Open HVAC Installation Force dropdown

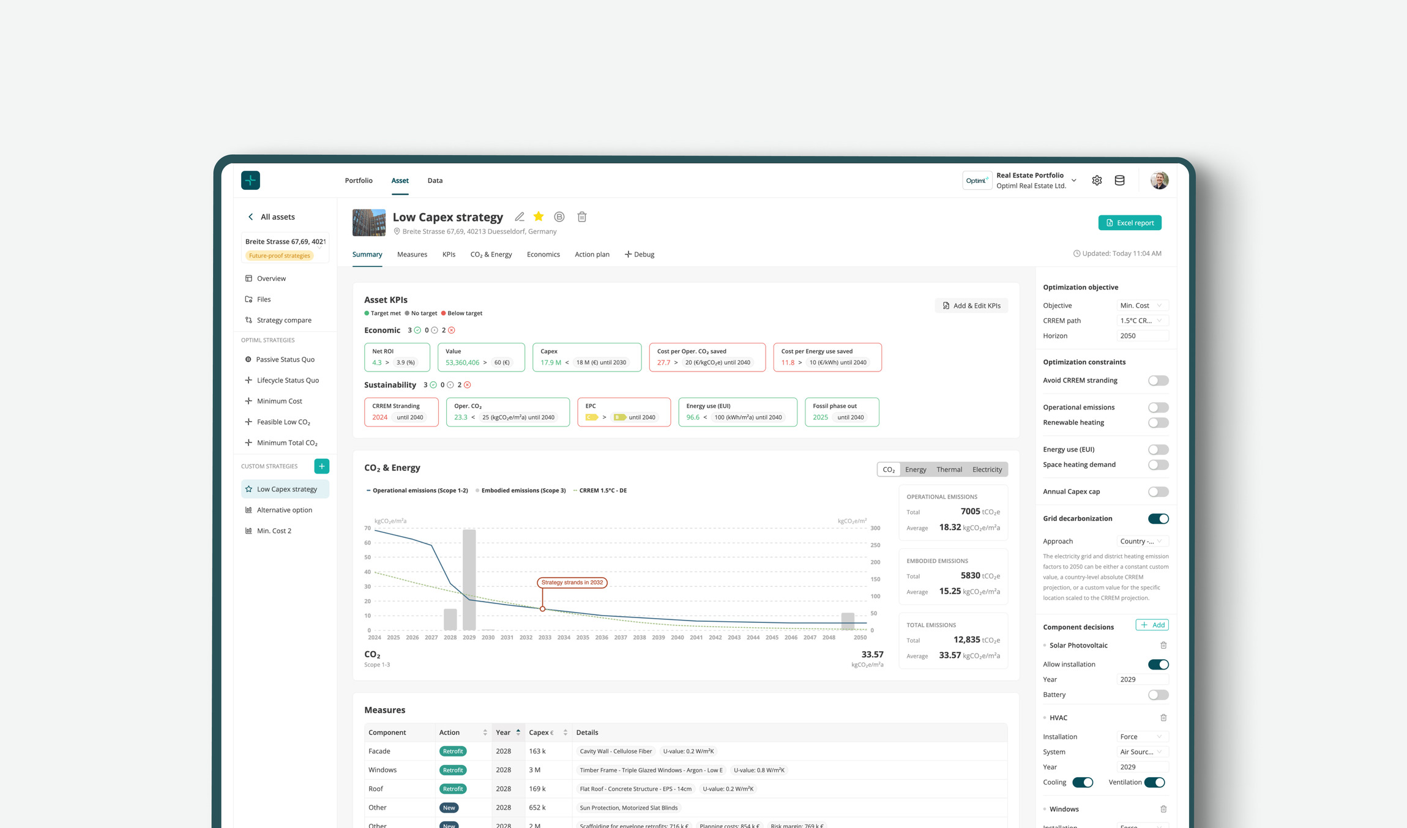[1142, 737]
